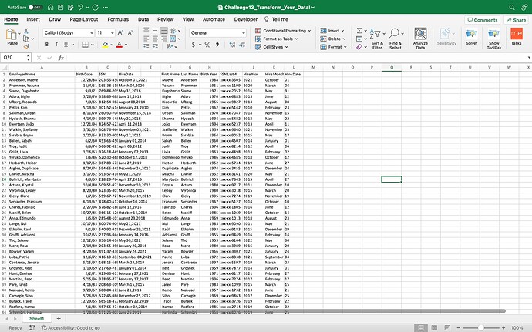Screen dimensions: 532x332
Task: Toggle Bottom Align vertical alignment
Action: pyautogui.click(x=164, y=31)
